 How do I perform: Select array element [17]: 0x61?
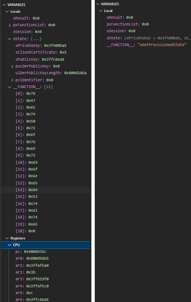26,210
